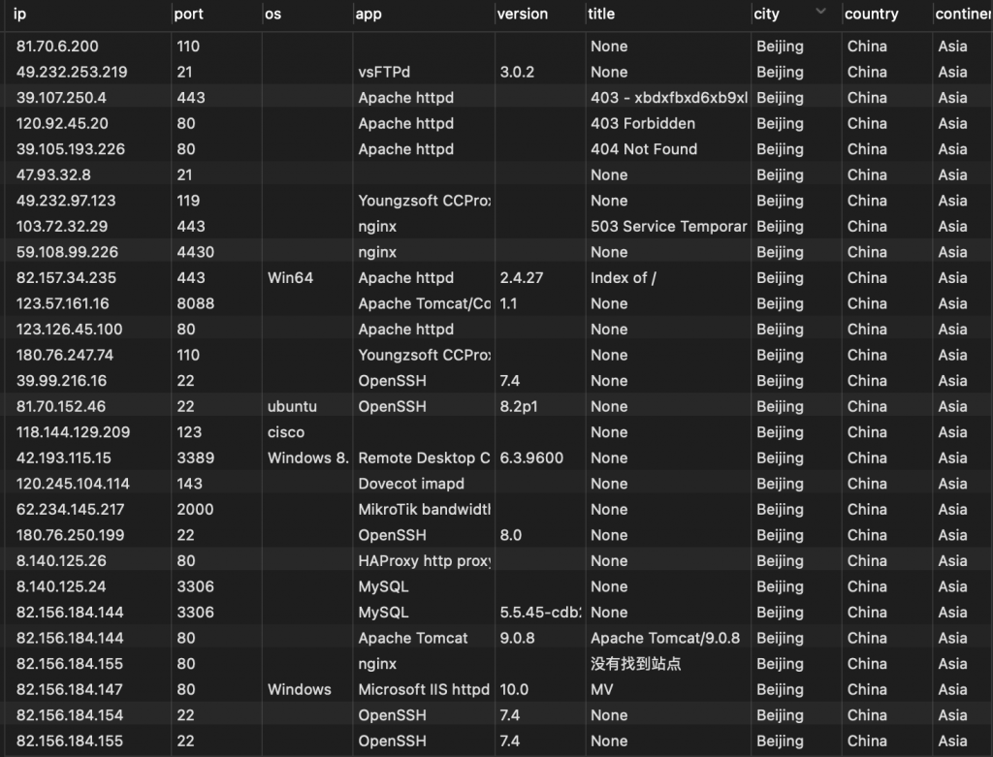Select IP cell 39.105.193.226
The image size is (993, 757).
[x=71, y=149]
